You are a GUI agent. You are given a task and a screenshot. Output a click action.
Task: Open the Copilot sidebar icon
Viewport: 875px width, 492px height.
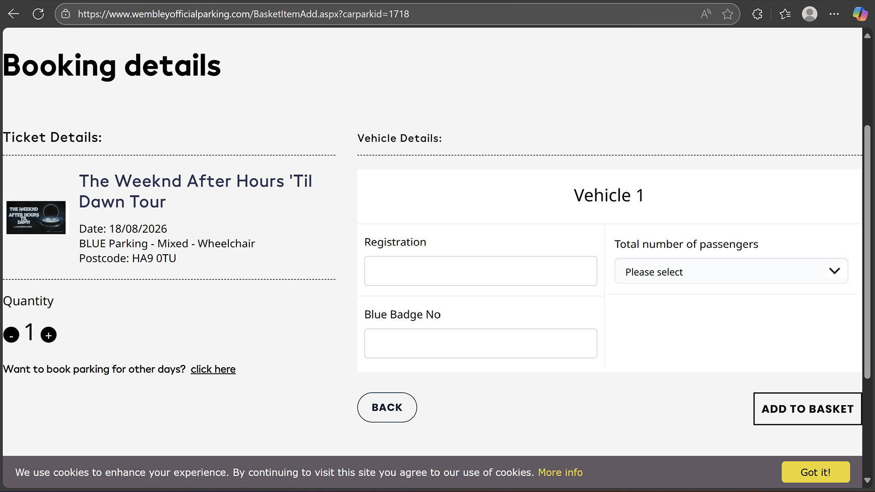860,14
